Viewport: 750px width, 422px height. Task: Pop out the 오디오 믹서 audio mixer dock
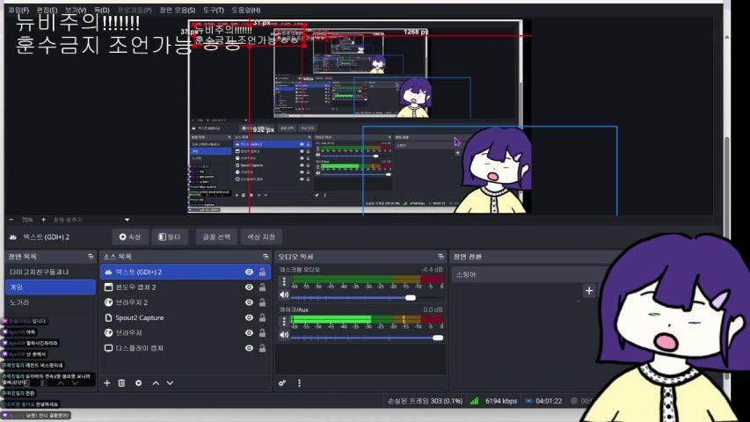point(441,257)
